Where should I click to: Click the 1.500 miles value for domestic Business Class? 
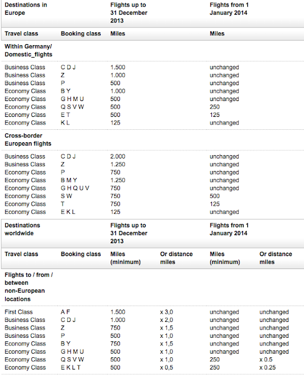click(118, 68)
